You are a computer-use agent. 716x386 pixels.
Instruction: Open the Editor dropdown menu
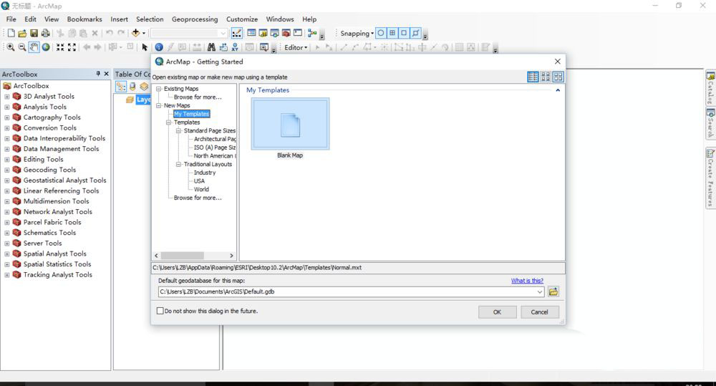(296, 47)
